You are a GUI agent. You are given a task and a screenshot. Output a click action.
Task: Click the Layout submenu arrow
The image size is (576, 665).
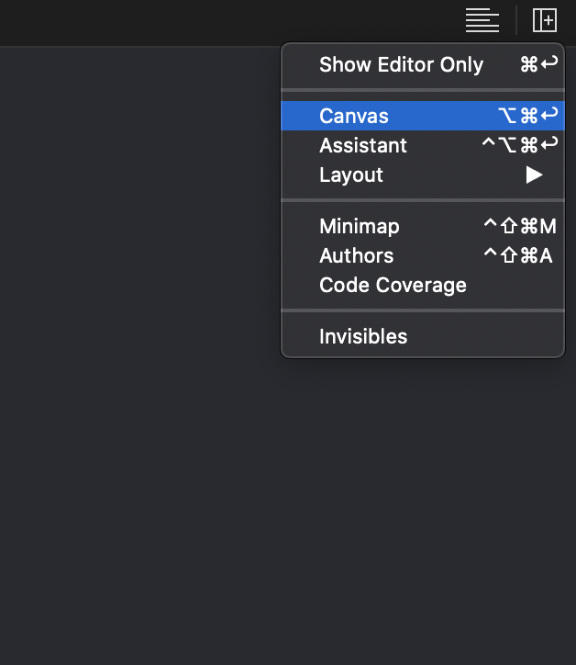pos(534,175)
